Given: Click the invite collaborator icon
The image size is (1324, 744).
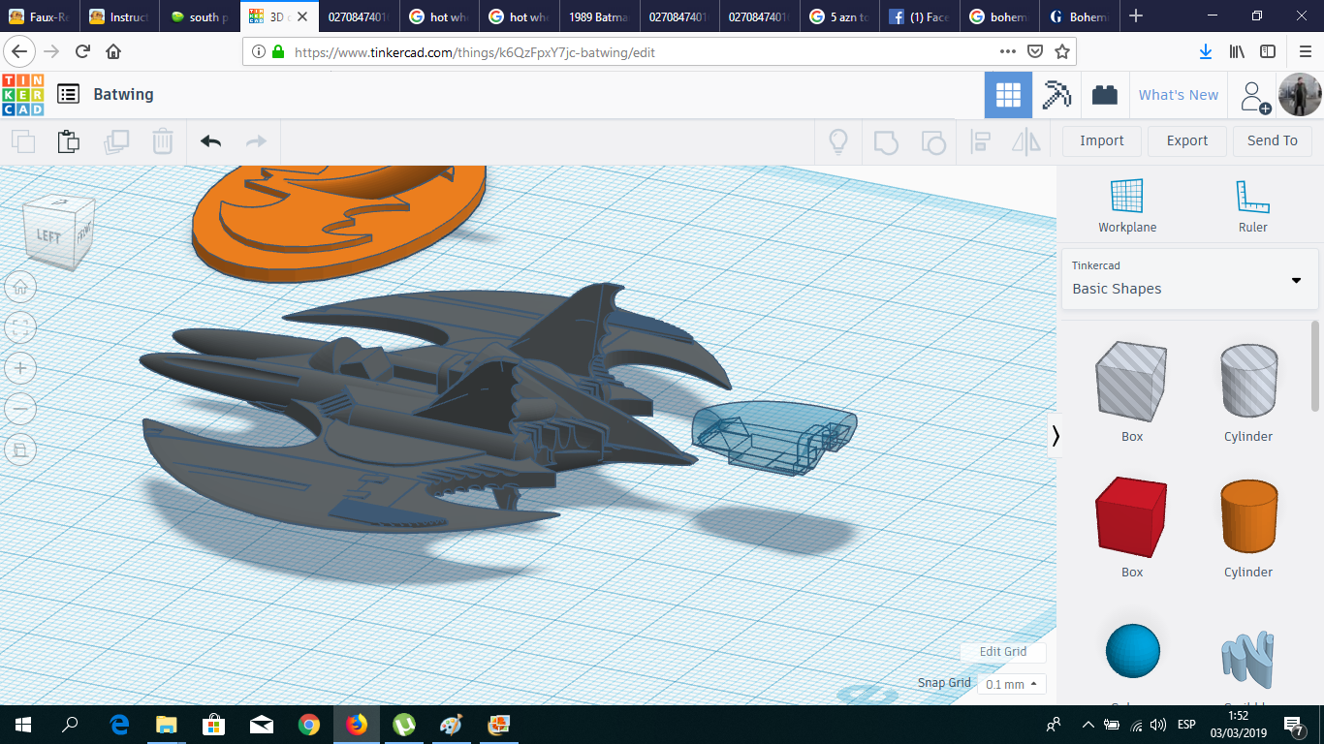Looking at the screenshot, I should (x=1254, y=96).
